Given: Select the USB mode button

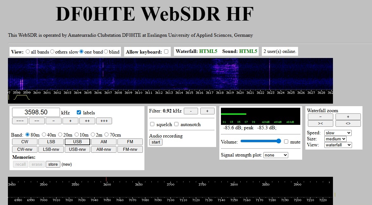Looking at the screenshot, I should point(77,142).
